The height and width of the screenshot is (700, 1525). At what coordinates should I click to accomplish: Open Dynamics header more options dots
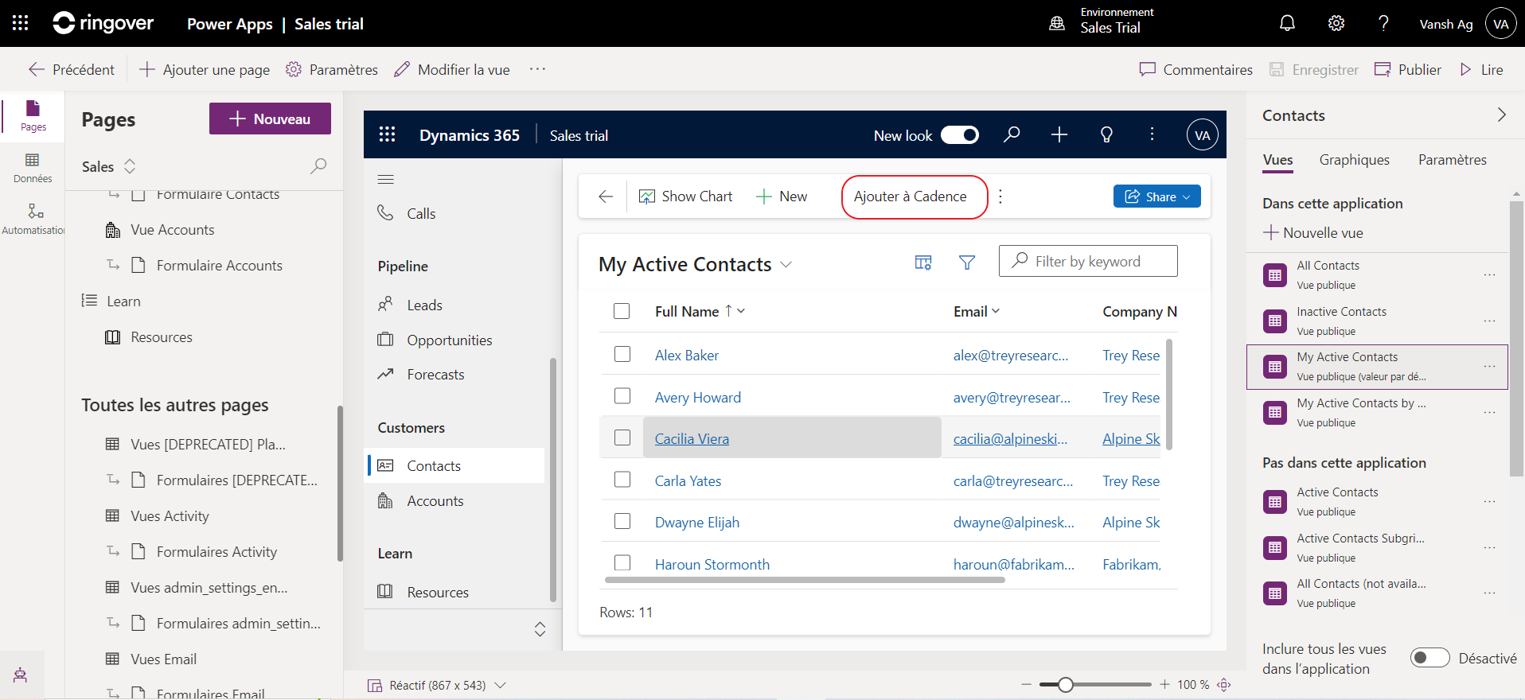pyautogui.click(x=1152, y=134)
